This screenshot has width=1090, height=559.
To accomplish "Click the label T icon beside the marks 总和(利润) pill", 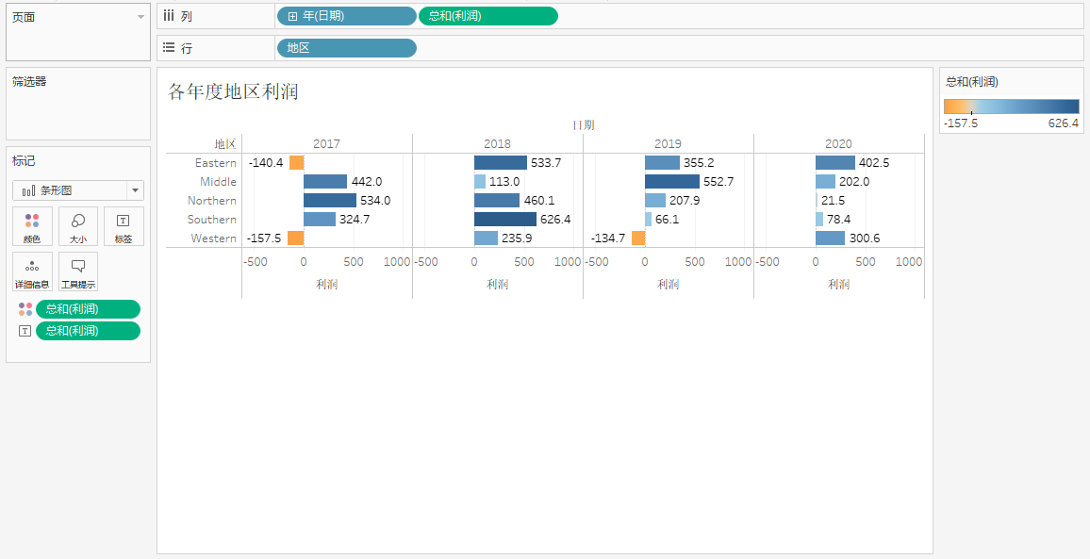I will [25, 331].
